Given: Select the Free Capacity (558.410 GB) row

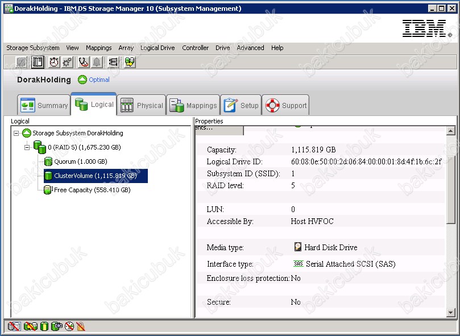Looking at the screenshot, I should tap(92, 190).
